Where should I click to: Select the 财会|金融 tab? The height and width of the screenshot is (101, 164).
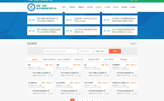124,59
